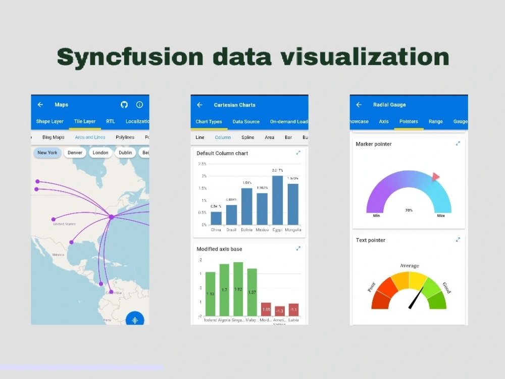Viewport: 505px width, 379px height.
Task: Pick the Dublin city chip
Action: coord(125,153)
